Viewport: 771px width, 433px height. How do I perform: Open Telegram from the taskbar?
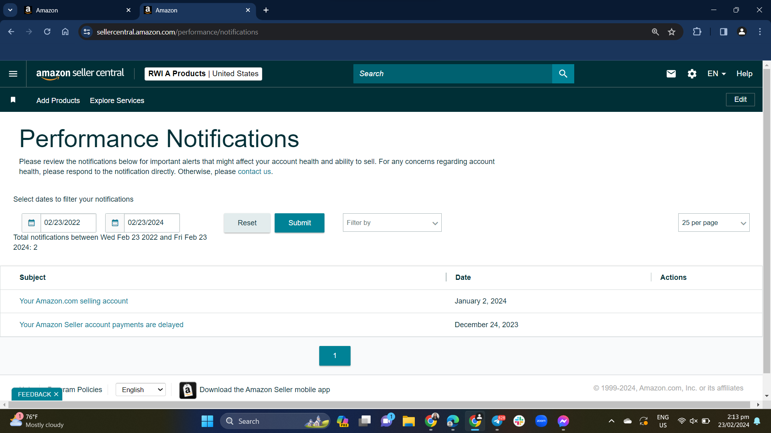tap(497, 421)
